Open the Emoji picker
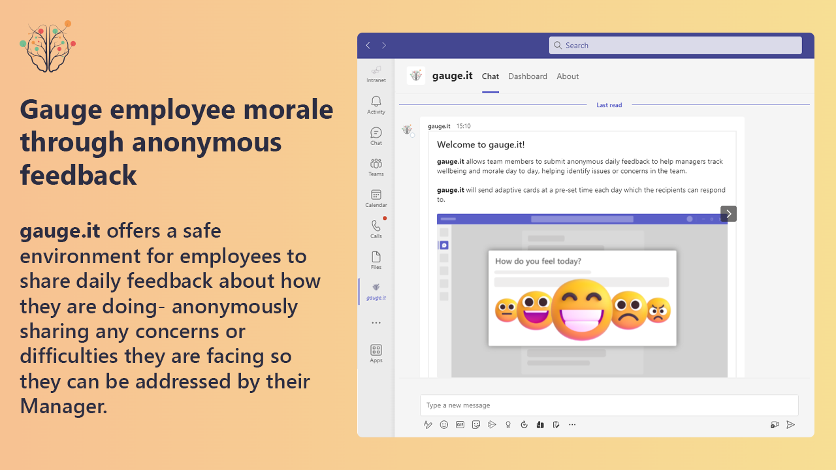Image resolution: width=836 pixels, height=470 pixels. tap(444, 424)
